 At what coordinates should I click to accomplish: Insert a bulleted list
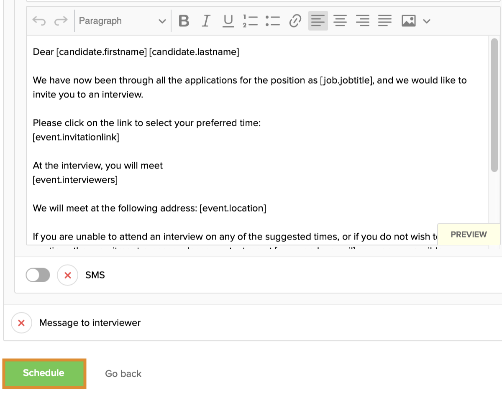pyautogui.click(x=272, y=21)
